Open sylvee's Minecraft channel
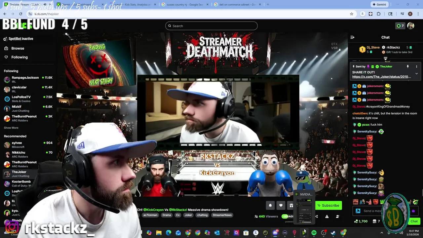The image size is (423, 238). click(x=28, y=145)
